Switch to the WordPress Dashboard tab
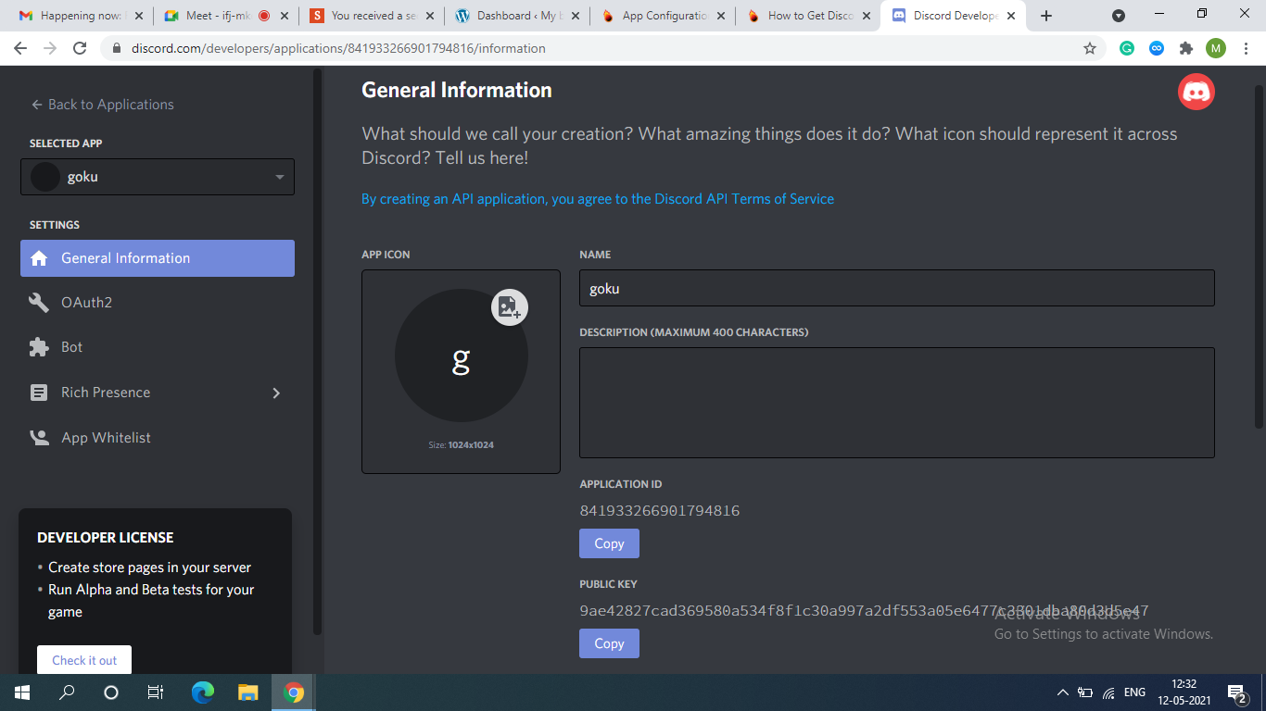This screenshot has height=711, width=1266. tap(515, 16)
